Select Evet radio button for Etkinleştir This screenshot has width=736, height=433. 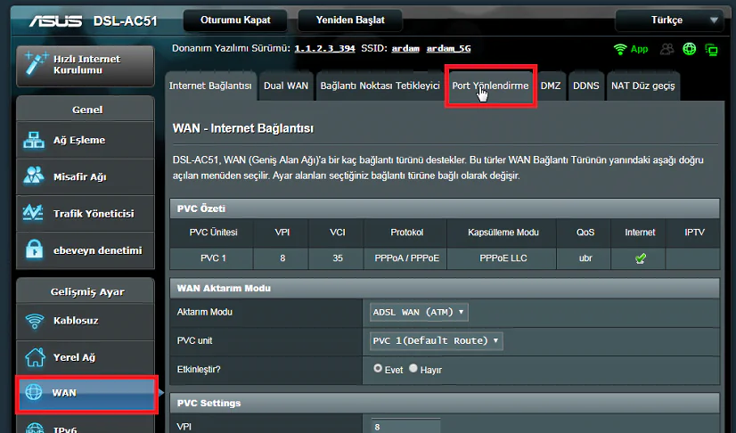click(x=378, y=369)
